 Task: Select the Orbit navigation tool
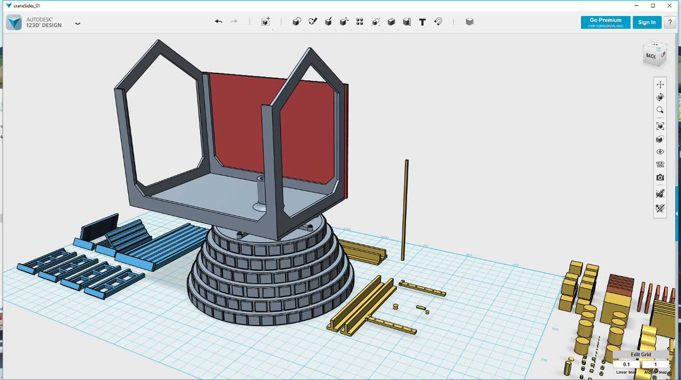[660, 97]
